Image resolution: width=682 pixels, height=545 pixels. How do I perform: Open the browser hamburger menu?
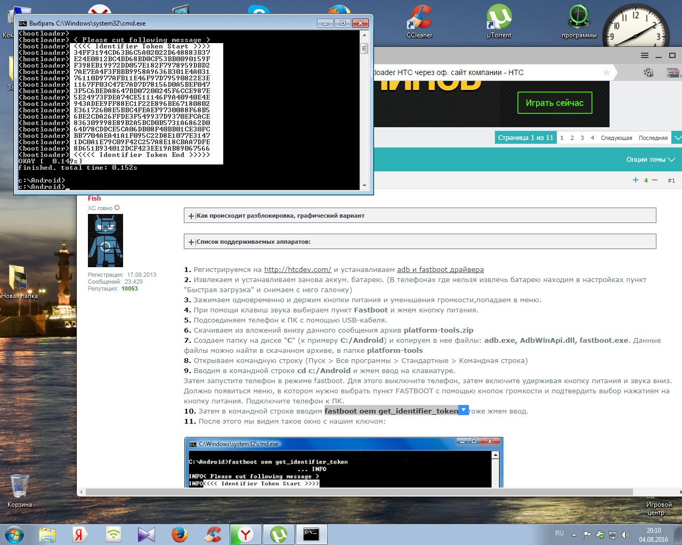[644, 55]
